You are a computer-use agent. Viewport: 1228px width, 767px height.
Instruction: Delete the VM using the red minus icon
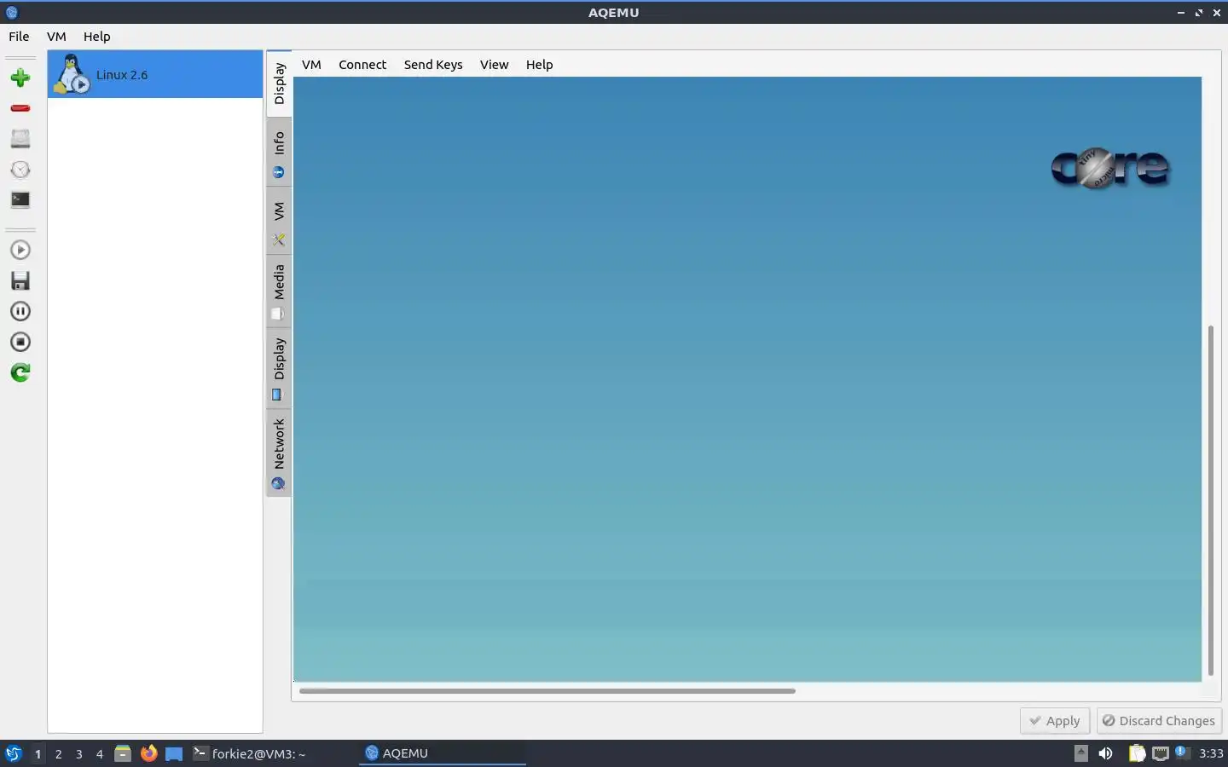[x=20, y=108]
